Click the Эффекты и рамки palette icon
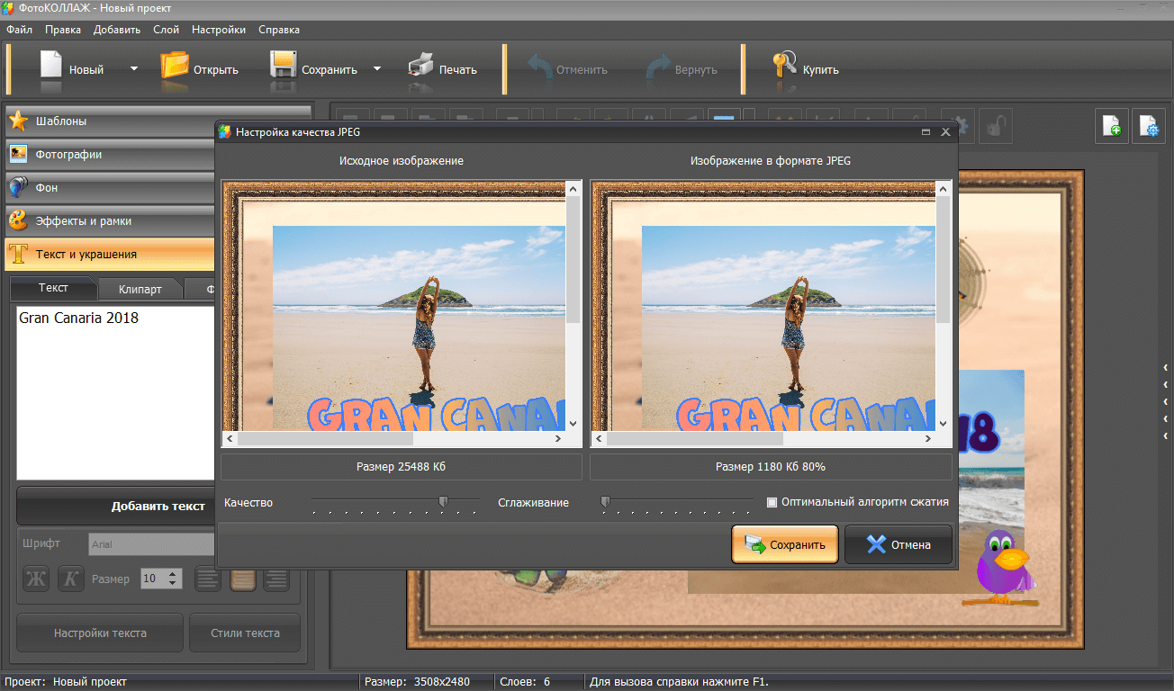Screen dimensions: 1174x691 pos(18,221)
